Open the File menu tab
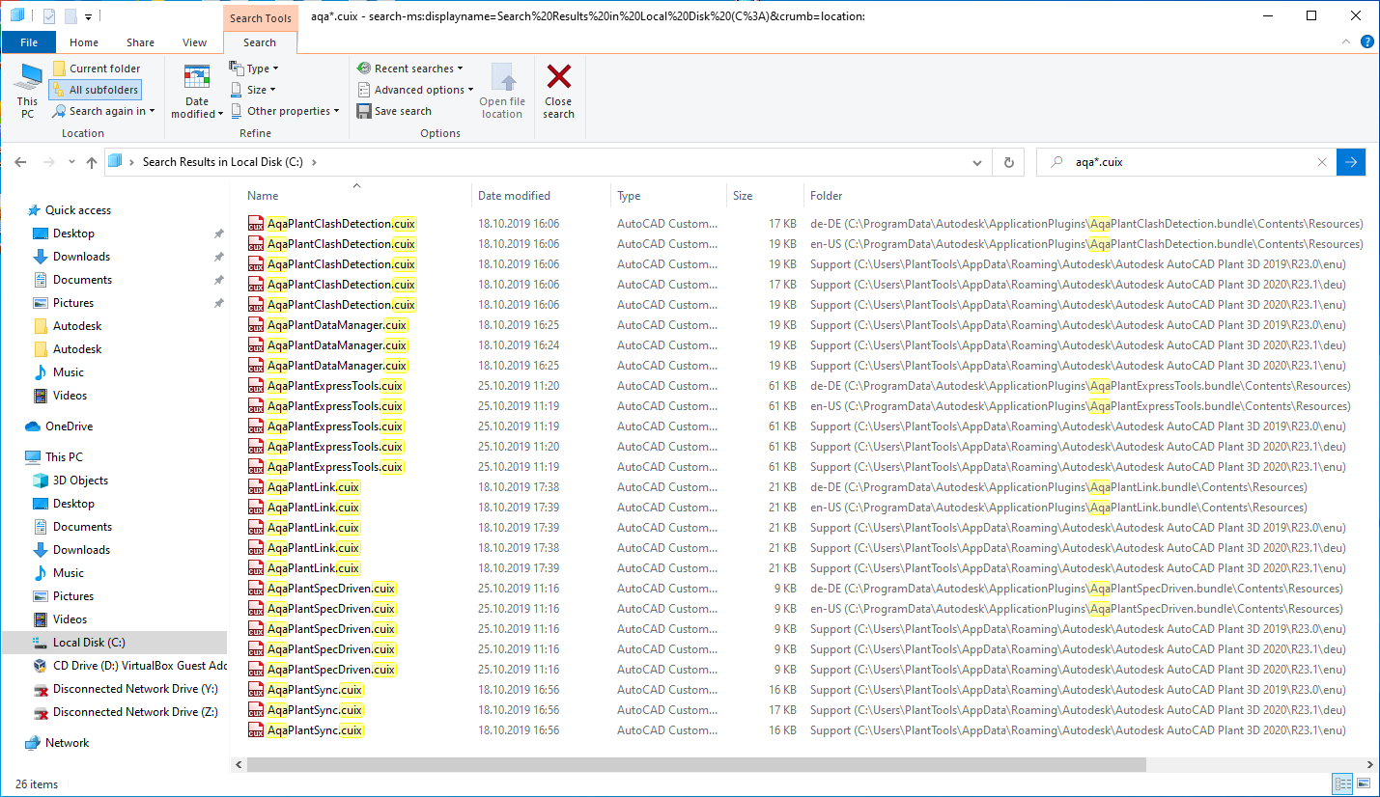Viewport: 1380px width, 797px height. point(29,42)
